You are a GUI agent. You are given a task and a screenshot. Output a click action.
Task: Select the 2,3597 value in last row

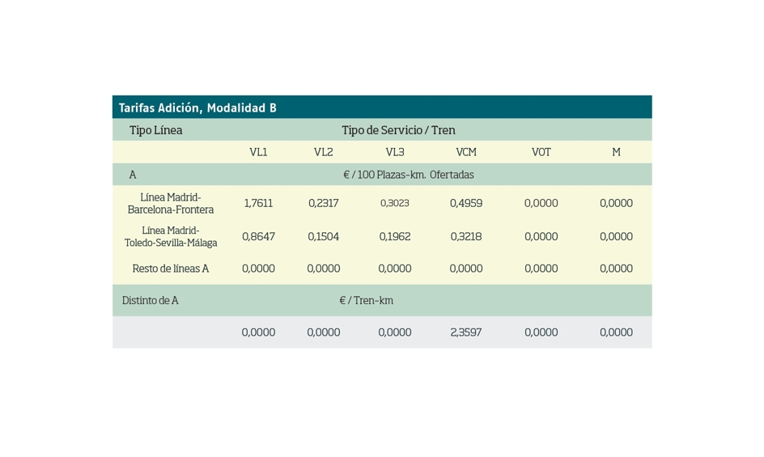466,332
